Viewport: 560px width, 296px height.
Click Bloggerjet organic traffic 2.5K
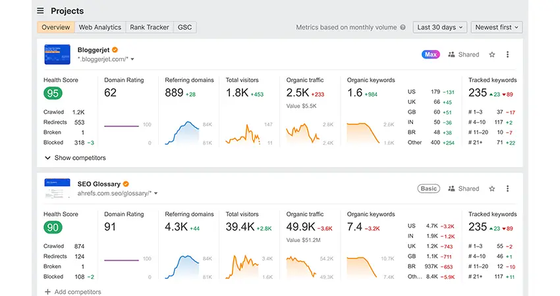pyautogui.click(x=298, y=93)
